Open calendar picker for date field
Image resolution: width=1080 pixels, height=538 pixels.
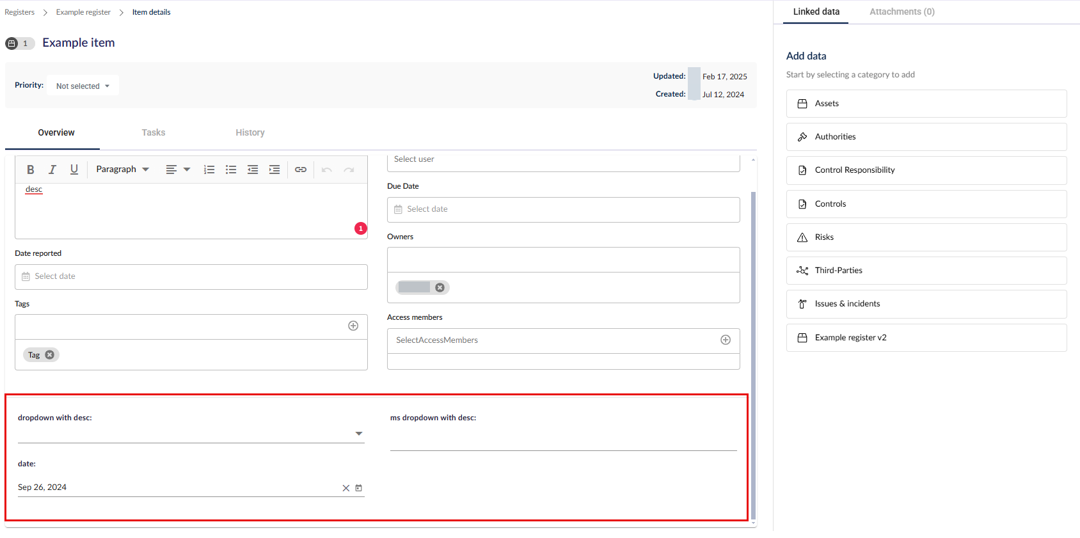[x=359, y=488]
